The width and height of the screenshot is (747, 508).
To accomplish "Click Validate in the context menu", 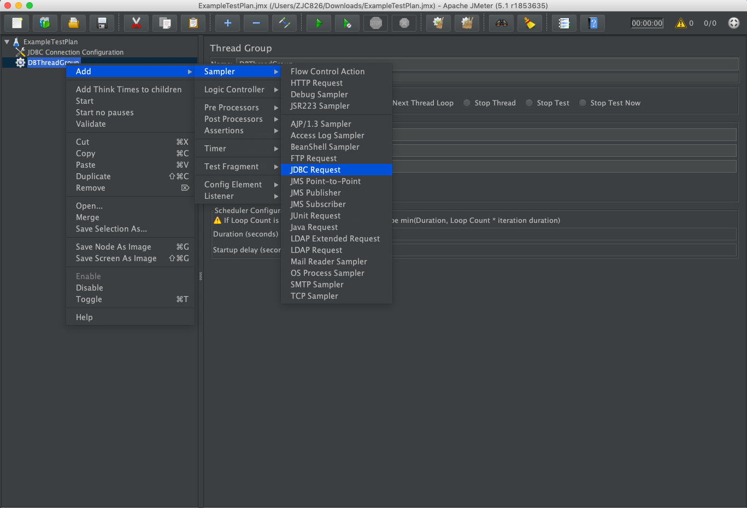I will tap(130, 124).
